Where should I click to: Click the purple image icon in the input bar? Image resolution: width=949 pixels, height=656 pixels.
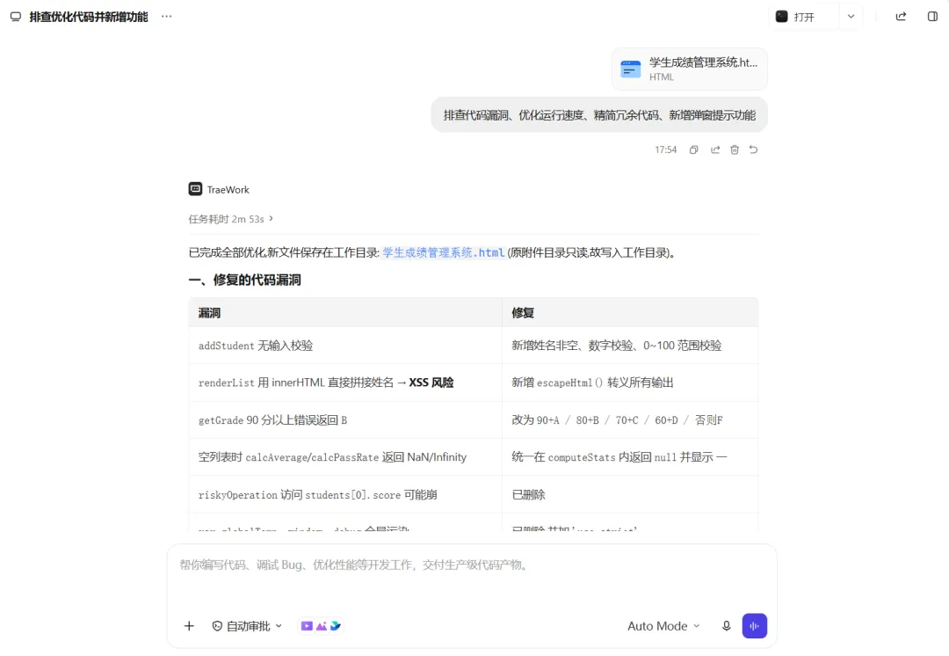pyautogui.click(x=322, y=626)
